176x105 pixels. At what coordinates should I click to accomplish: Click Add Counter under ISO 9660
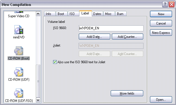pyautogui.click(x=127, y=37)
